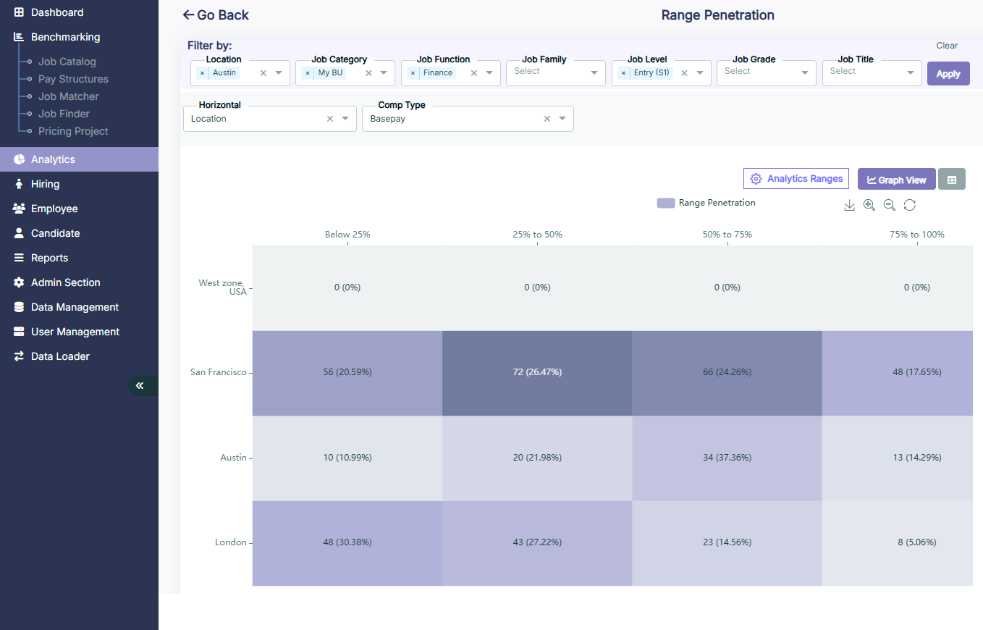This screenshot has width=983, height=630.
Task: Click the chart refresh icon
Action: coord(909,205)
